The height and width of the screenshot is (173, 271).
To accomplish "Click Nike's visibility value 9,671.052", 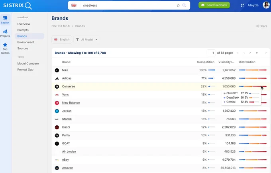I will [x=229, y=70].
